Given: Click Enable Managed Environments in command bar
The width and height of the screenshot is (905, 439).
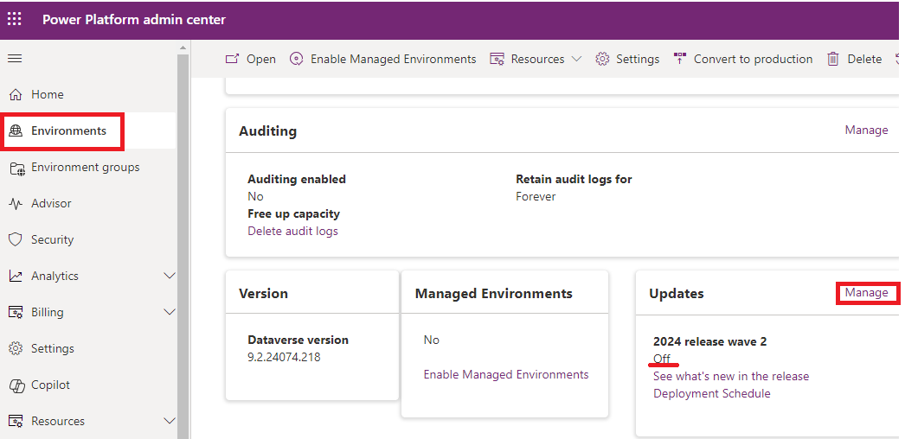Looking at the screenshot, I should point(383,59).
